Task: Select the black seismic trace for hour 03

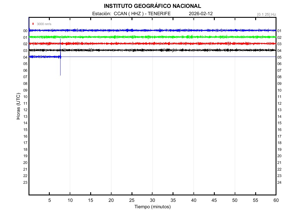Action: [151, 50]
